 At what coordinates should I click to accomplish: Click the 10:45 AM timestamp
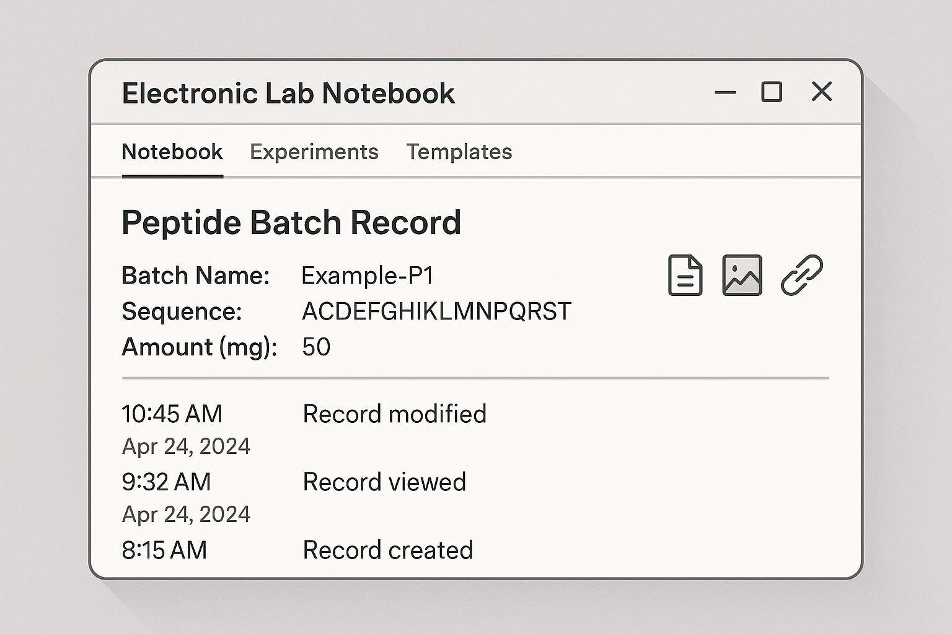(x=172, y=414)
